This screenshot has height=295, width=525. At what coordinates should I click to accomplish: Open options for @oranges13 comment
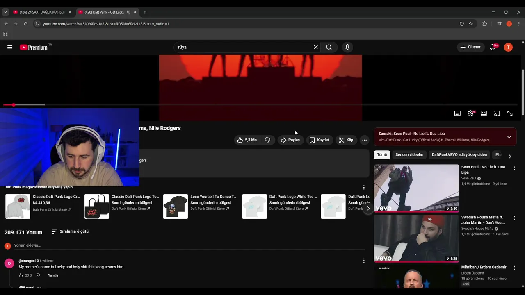[363, 261]
